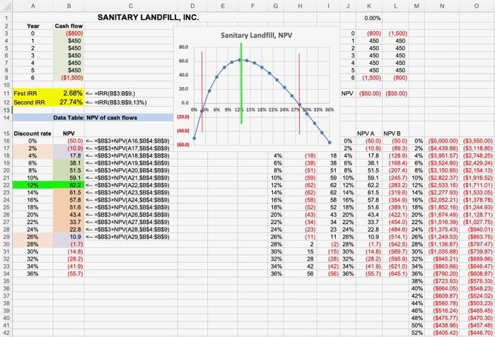This screenshot has height=337, width=495.
Task: Click the Discount rate header cell
Action: (33, 134)
